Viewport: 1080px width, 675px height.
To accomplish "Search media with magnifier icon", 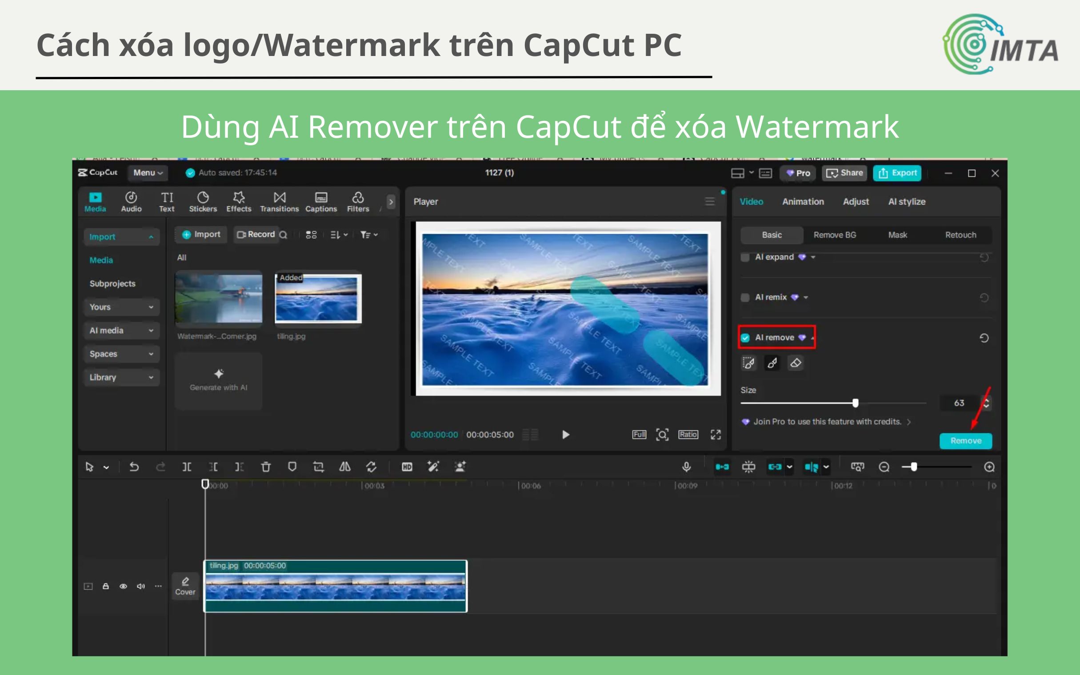I will pyautogui.click(x=283, y=235).
